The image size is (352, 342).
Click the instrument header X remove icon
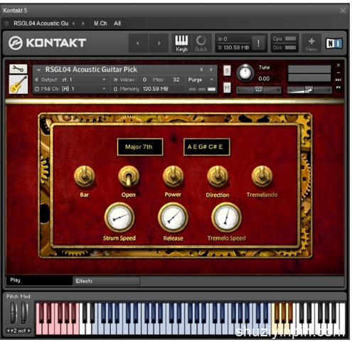point(338,65)
